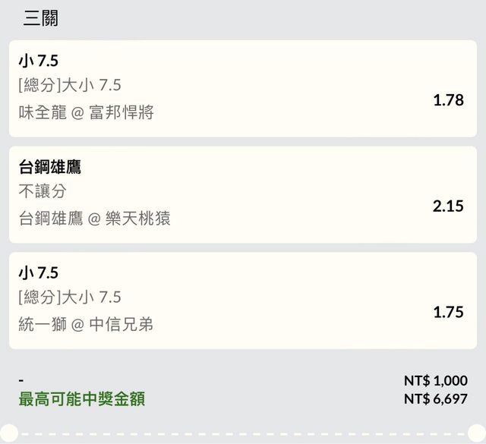The width and height of the screenshot is (486, 444).
Task: Click the [總分]大小 7.5 label for 統一獅 game
Action: 70,298
